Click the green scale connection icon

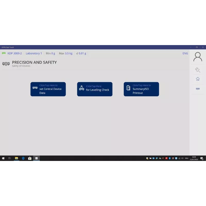pos(4,53)
